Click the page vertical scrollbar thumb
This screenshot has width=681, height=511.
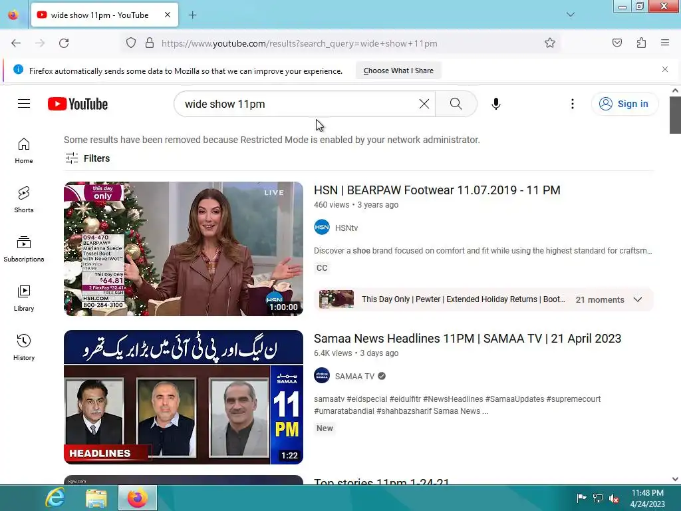point(675,115)
